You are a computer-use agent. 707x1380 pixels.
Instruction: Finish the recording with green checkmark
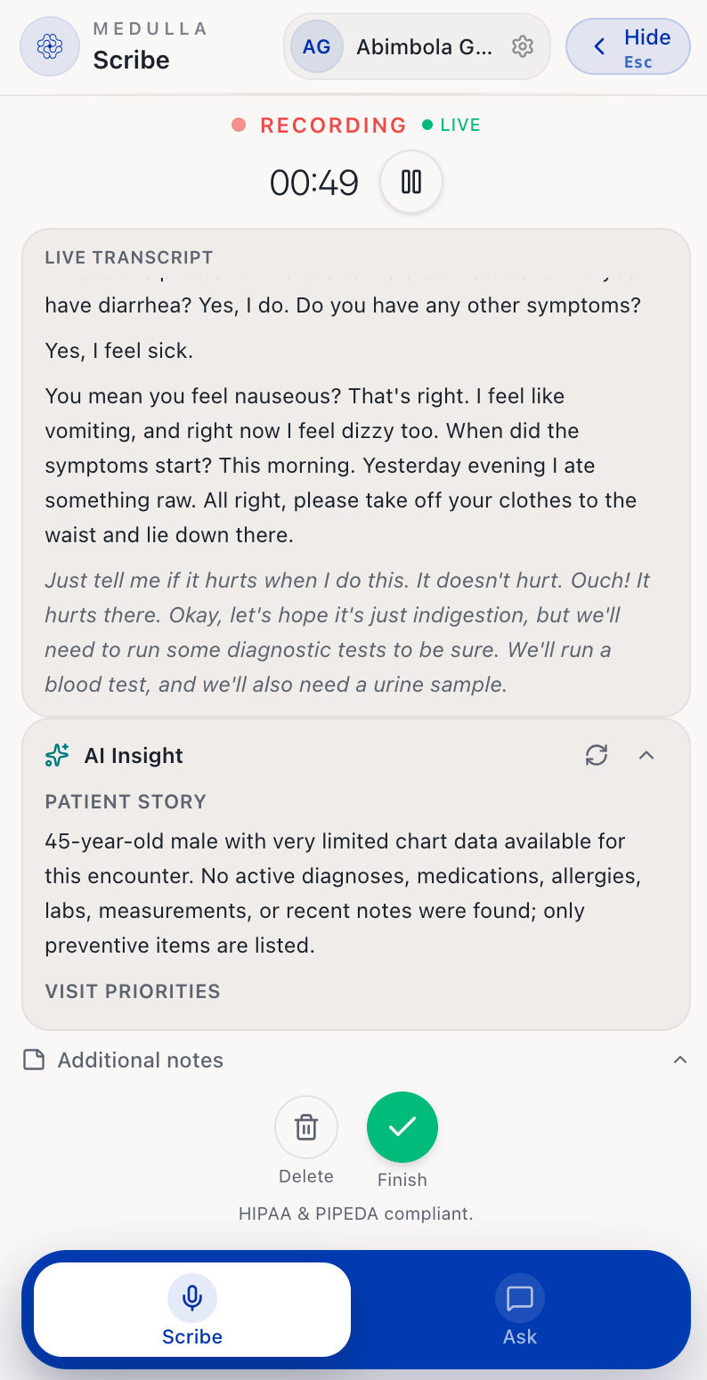402,1127
